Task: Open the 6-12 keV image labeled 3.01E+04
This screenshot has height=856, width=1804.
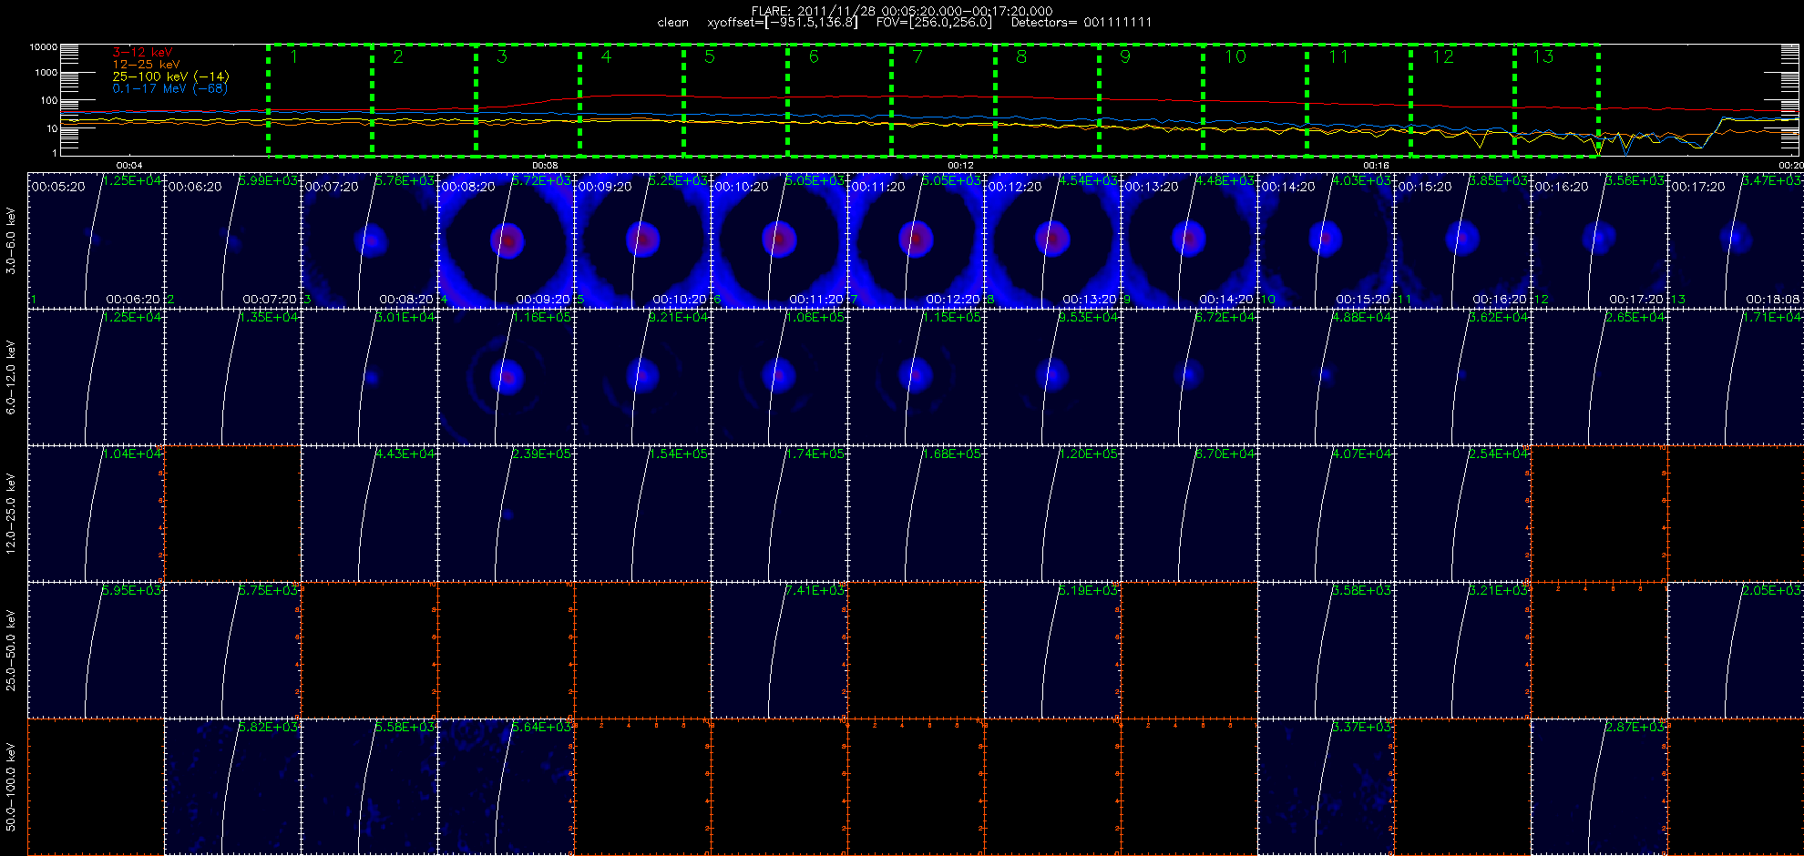Action: (x=369, y=377)
